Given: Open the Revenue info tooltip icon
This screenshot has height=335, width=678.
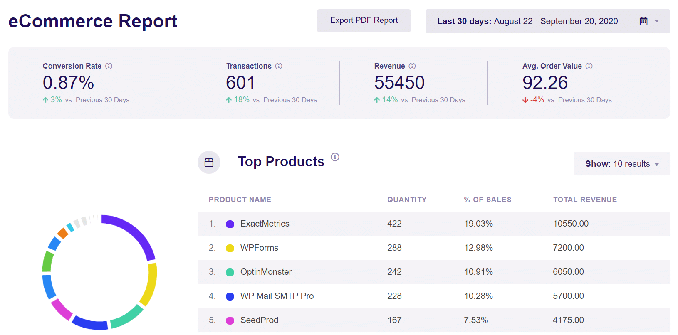Looking at the screenshot, I should 412,66.
